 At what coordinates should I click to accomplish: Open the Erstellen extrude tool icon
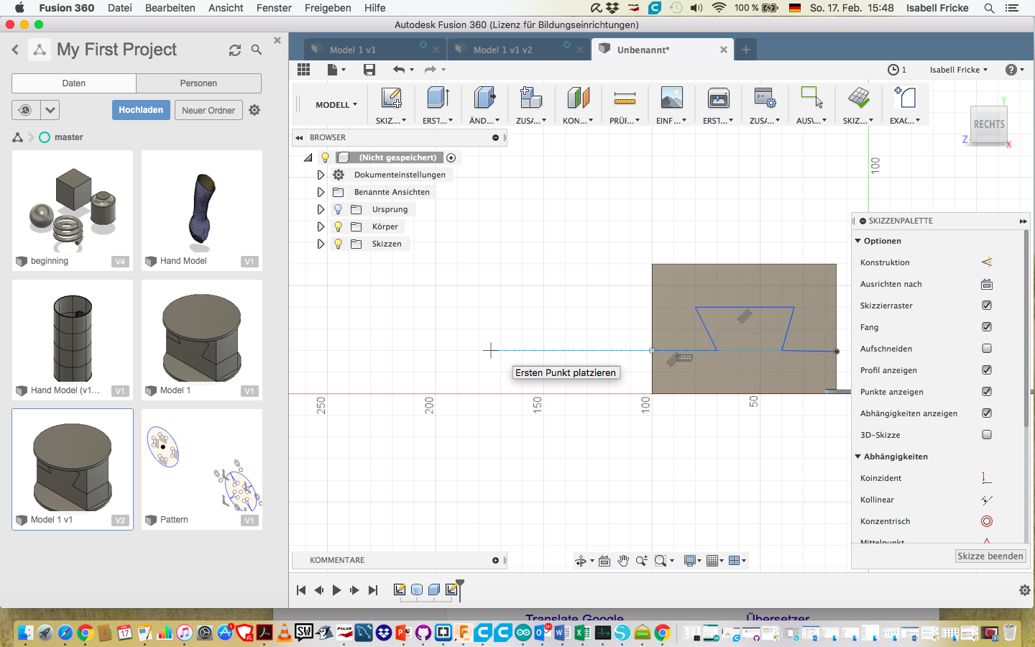pyautogui.click(x=438, y=98)
